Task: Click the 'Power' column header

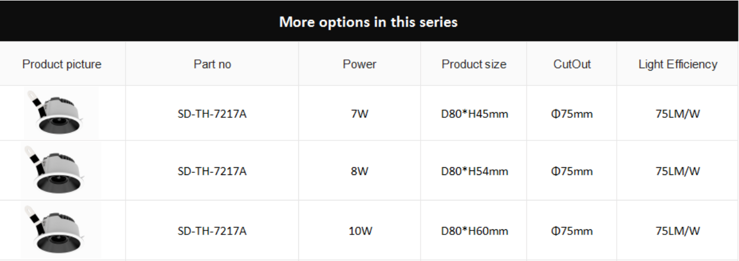Action: (x=359, y=64)
